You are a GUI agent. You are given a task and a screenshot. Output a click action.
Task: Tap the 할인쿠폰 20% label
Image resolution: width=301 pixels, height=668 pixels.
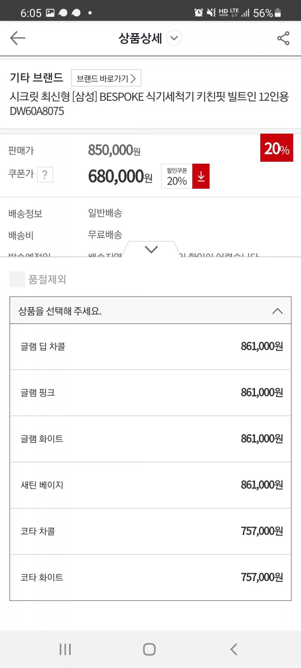177,176
